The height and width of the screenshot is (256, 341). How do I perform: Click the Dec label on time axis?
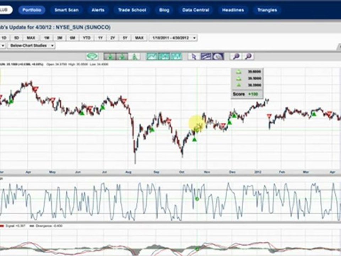click(232, 172)
